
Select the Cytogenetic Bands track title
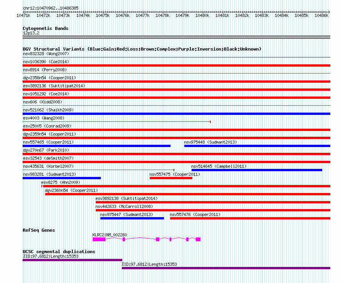pos(46,28)
